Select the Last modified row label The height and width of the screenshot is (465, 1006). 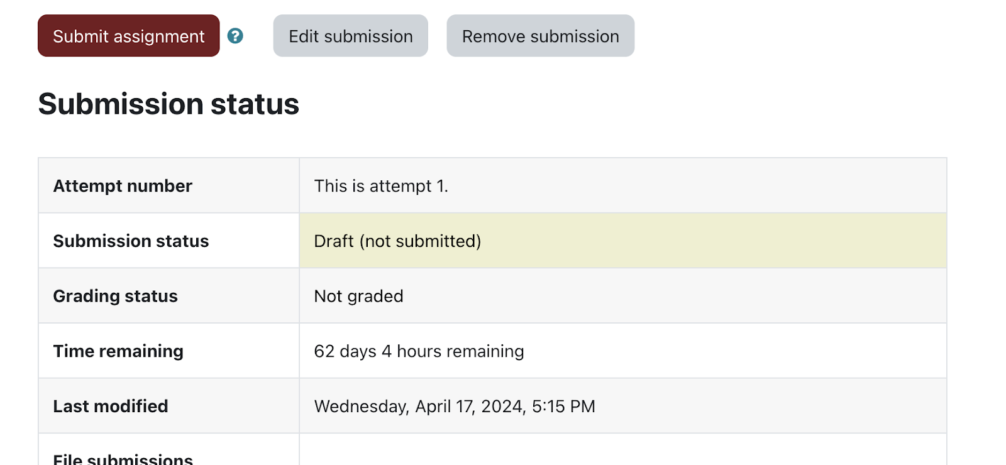pyautogui.click(x=111, y=405)
